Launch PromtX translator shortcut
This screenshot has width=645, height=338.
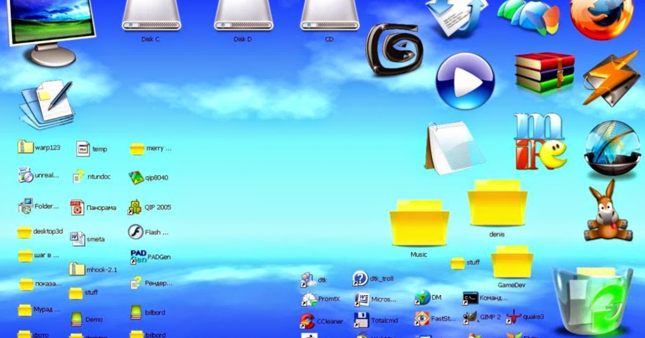[x=309, y=299]
